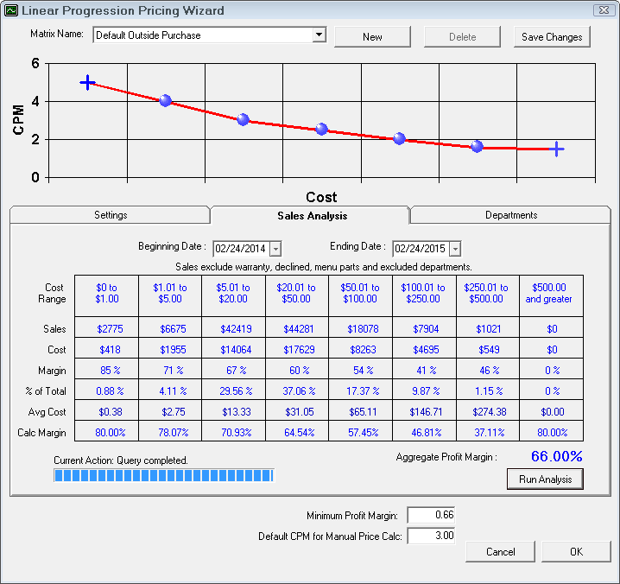The width and height of the screenshot is (620, 584).
Task: Click the New matrix button
Action: click(x=372, y=37)
